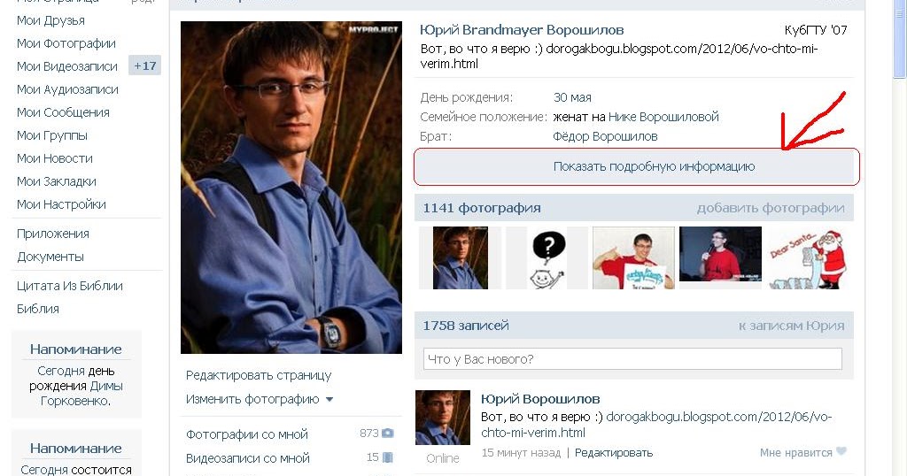907x476 pixels.
Task: Click the Что у Вас нового? status field
Action: pyautogui.click(x=632, y=358)
